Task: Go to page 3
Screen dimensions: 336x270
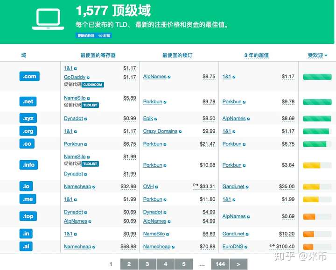Action: [x=147, y=264]
